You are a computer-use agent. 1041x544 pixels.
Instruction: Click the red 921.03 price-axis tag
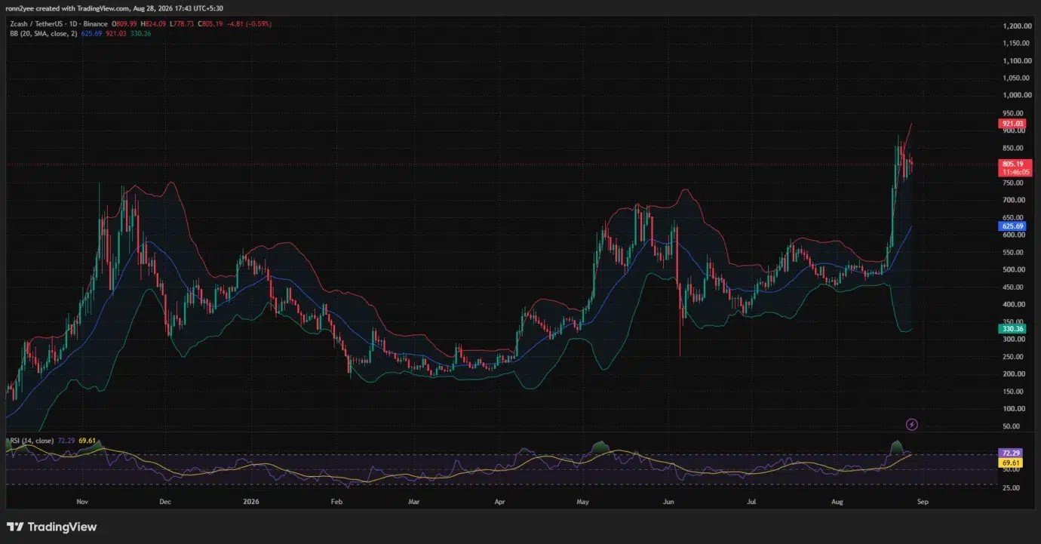pyautogui.click(x=1011, y=123)
